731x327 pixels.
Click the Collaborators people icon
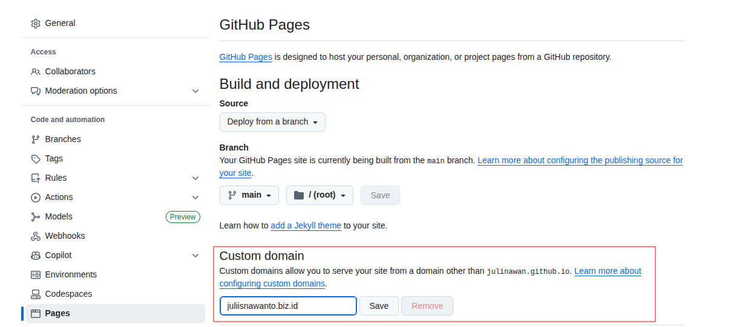click(35, 71)
